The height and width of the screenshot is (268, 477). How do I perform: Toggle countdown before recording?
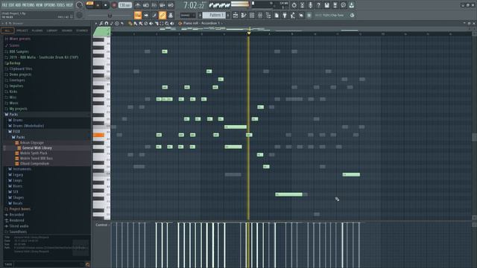(x=154, y=5)
